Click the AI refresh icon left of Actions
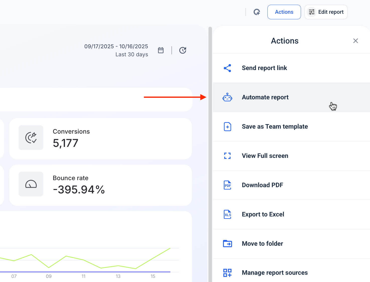Image resolution: width=370 pixels, height=282 pixels. tap(257, 12)
